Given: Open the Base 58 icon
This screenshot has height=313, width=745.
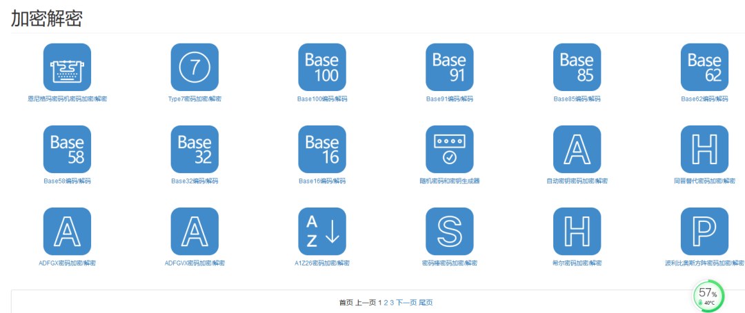Looking at the screenshot, I should pos(67,149).
